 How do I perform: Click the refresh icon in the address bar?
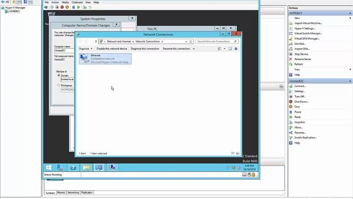(191, 41)
